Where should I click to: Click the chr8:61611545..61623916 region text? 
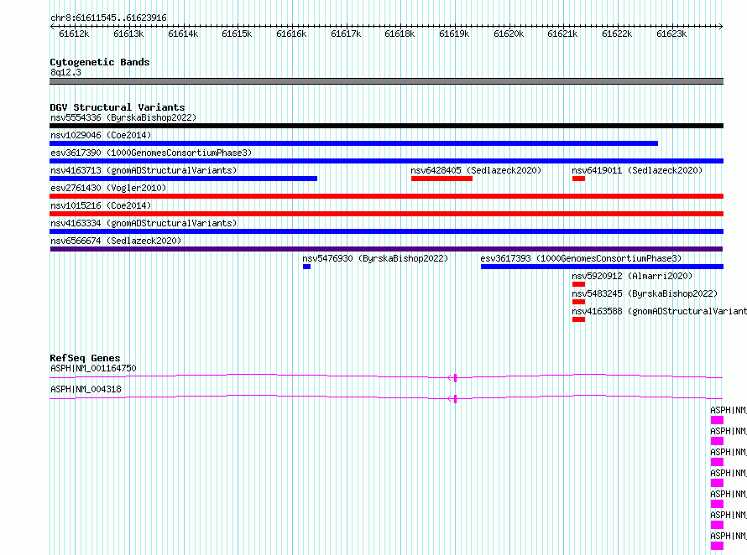tap(108, 18)
